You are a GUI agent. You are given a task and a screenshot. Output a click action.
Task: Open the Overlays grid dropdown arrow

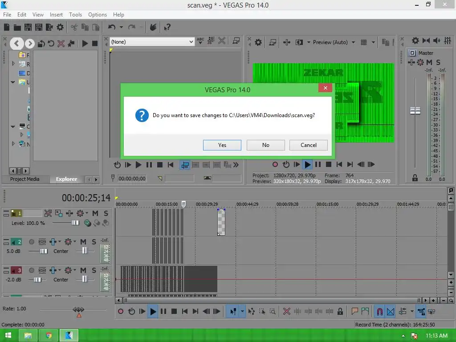pyautogui.click(x=374, y=42)
